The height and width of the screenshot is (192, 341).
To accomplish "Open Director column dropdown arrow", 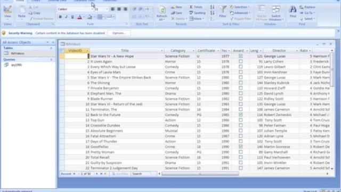I will (297, 51).
